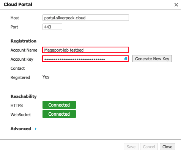Click the Save button
This screenshot has width=181, height=154.
131,147
